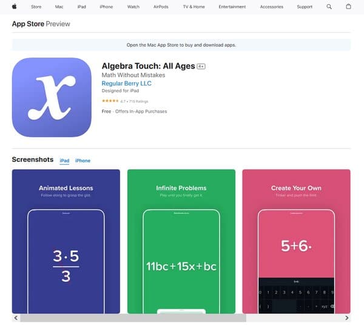Open the Infinite Problems screenshot

(x=181, y=241)
